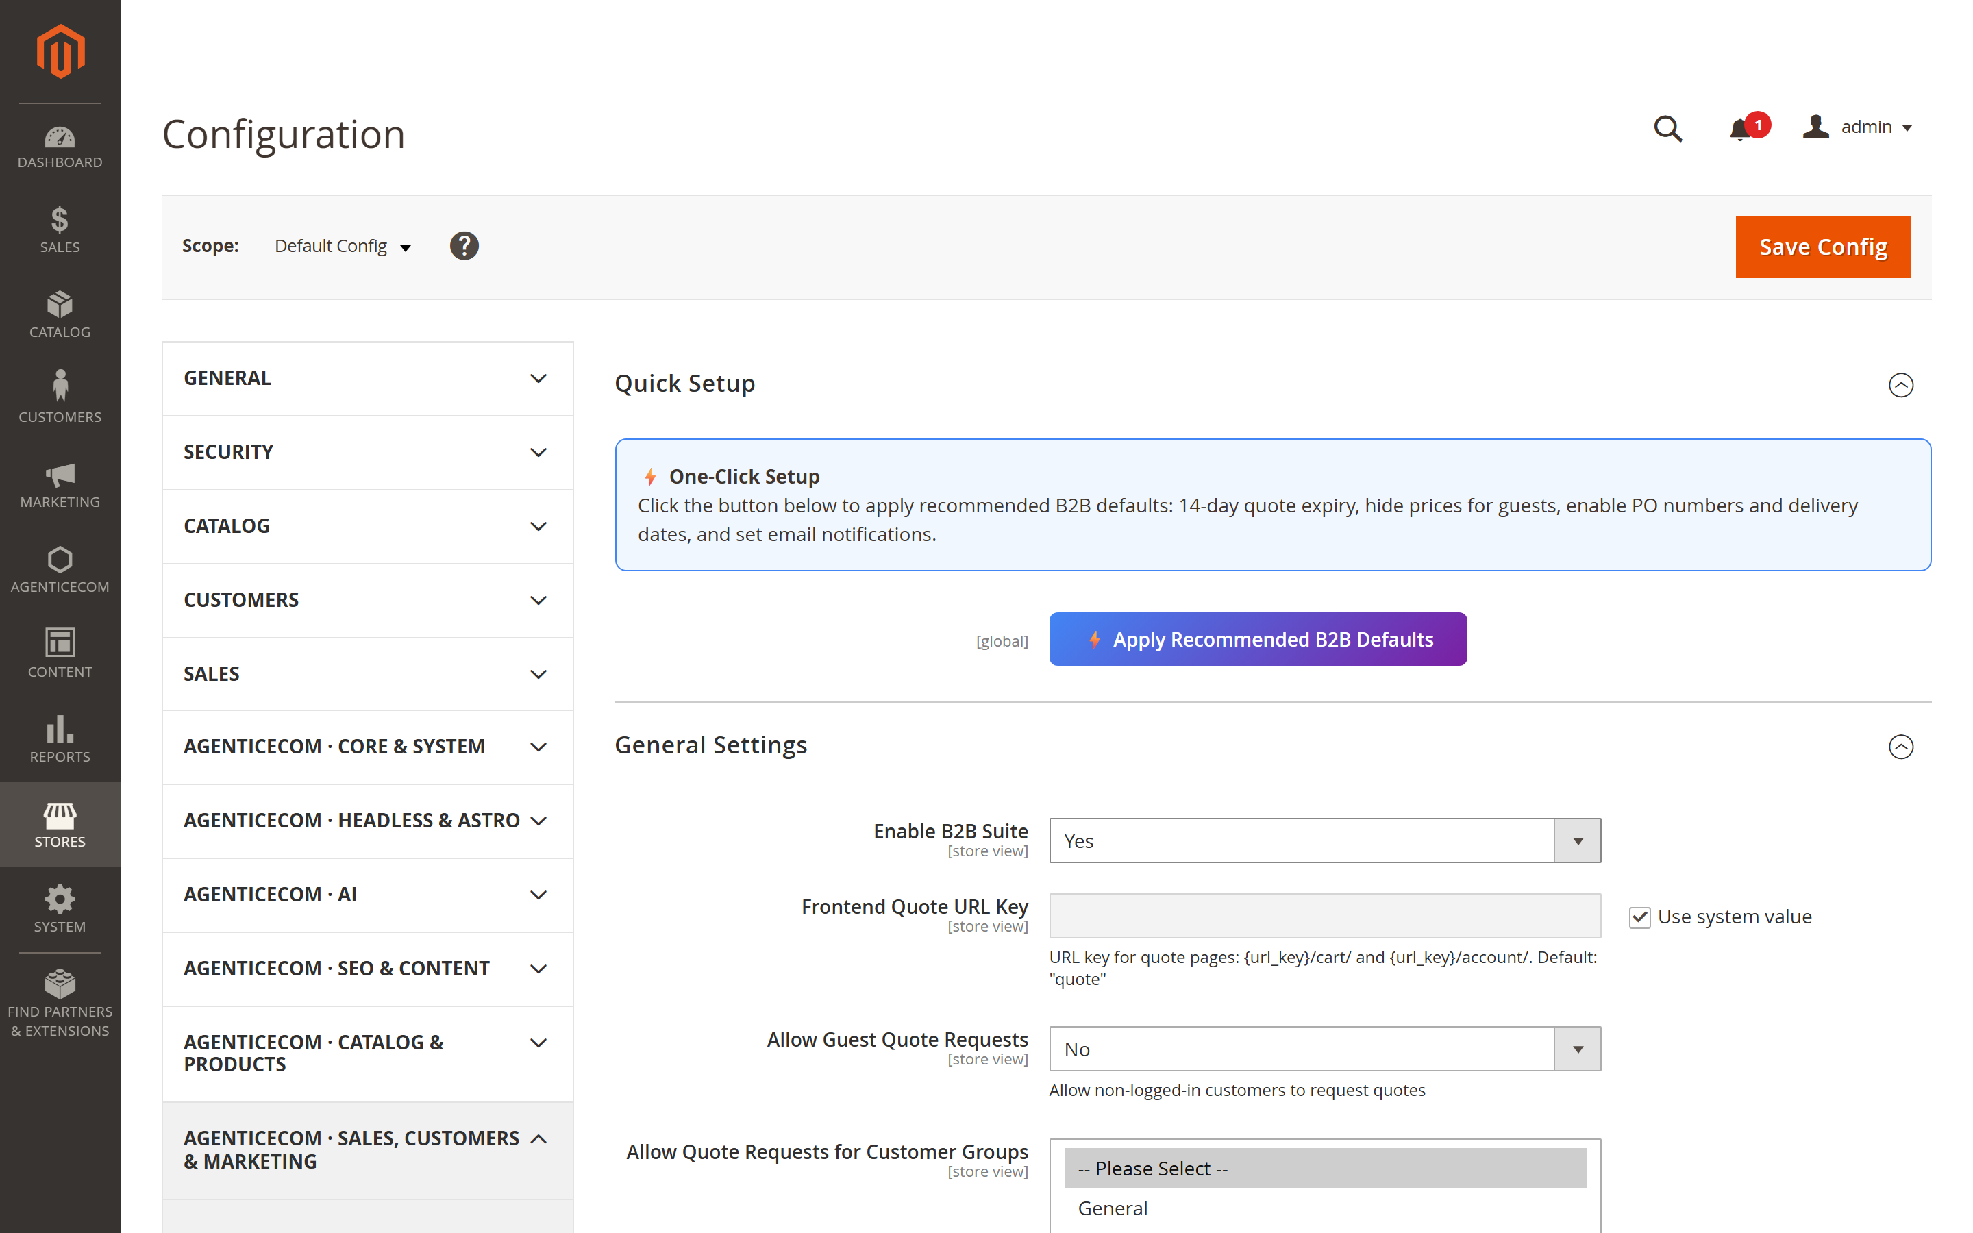Collapse AGENTICECOM · SALES, CUSTOMERS & MARKETING section
Image resolution: width=1973 pixels, height=1233 pixels.
[367, 1150]
